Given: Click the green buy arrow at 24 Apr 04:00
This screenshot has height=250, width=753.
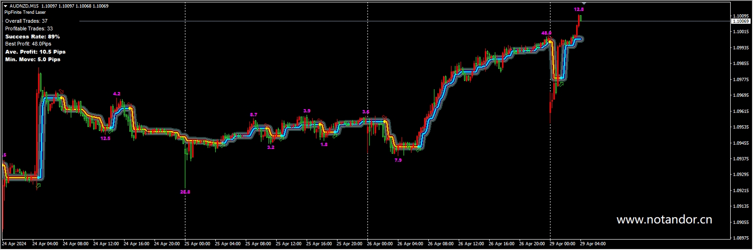Looking at the screenshot, I should [38, 186].
